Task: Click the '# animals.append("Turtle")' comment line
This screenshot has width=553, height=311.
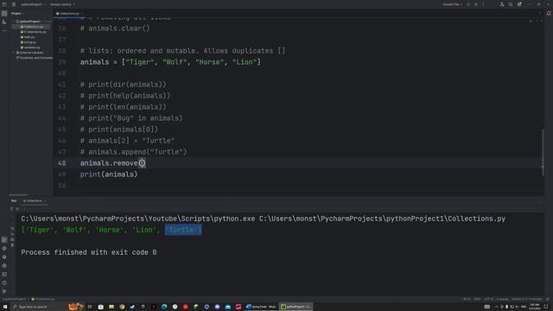Action: click(133, 152)
